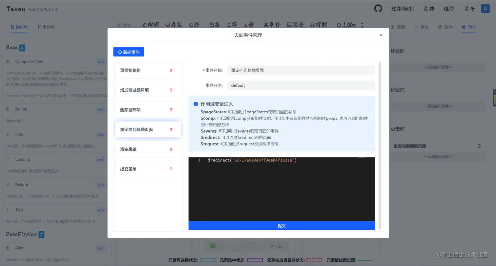
Task: Delete the 重定向到麒麟页面 event in dialog list
Action: 171,129
